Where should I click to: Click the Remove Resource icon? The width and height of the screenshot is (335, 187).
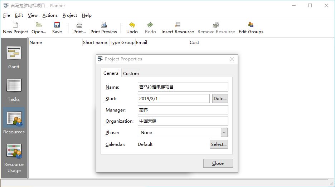click(x=216, y=25)
